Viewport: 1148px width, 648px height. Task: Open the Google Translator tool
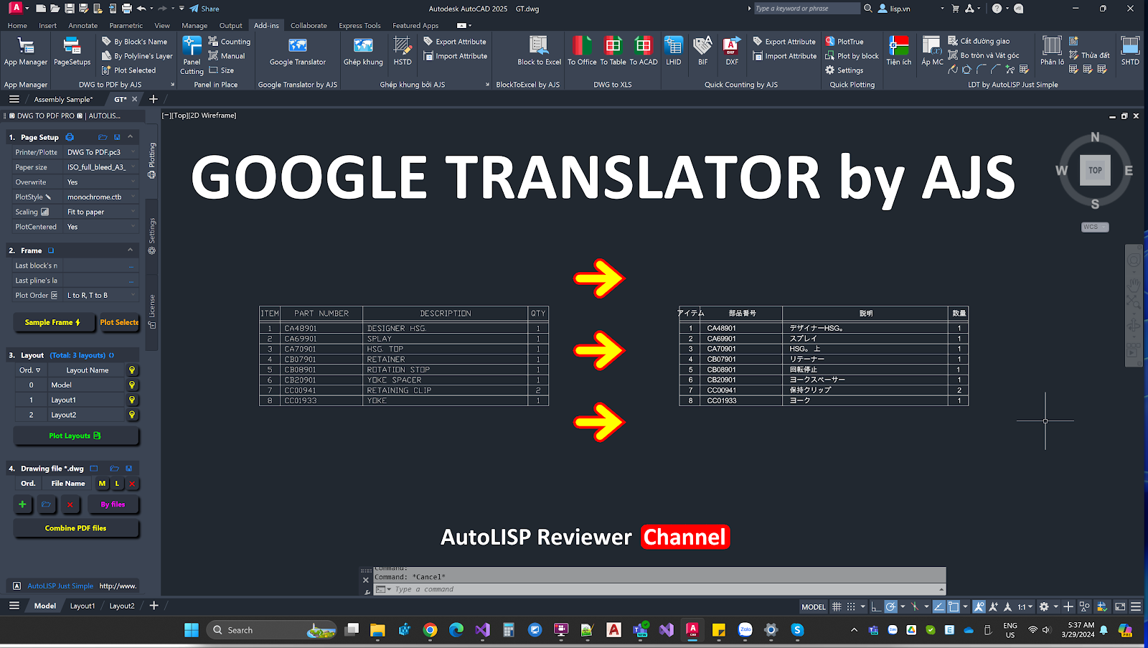(x=297, y=52)
